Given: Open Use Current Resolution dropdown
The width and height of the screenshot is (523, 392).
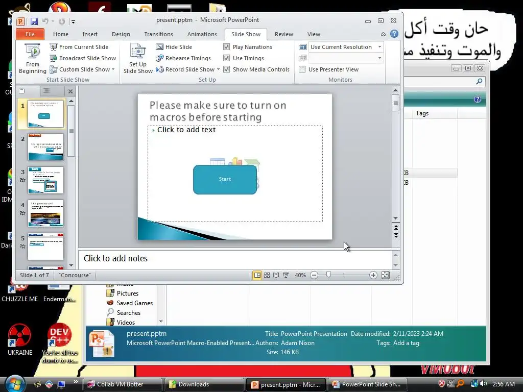Looking at the screenshot, I should tap(379, 47).
